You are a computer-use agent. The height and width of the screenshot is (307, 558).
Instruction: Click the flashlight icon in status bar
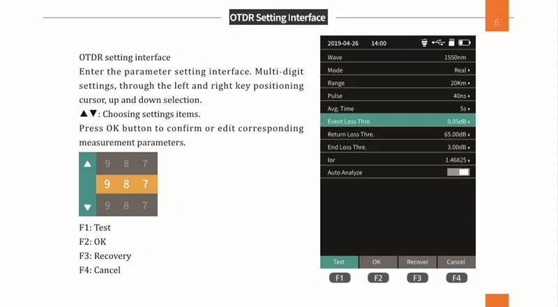424,42
